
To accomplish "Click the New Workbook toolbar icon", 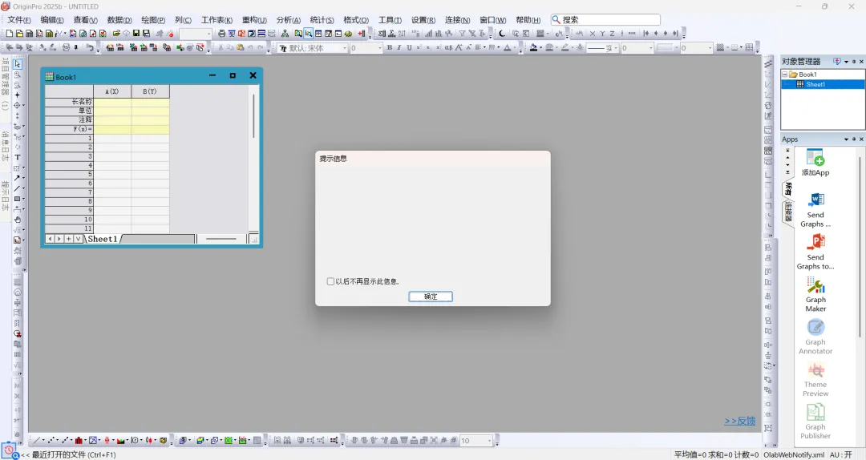I will click(x=30, y=34).
